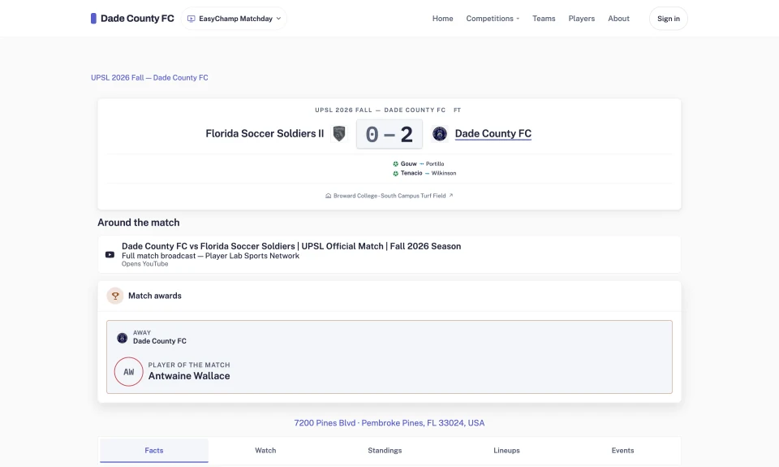
Task: Click the stadium icon beside Broward College
Action: pyautogui.click(x=328, y=196)
